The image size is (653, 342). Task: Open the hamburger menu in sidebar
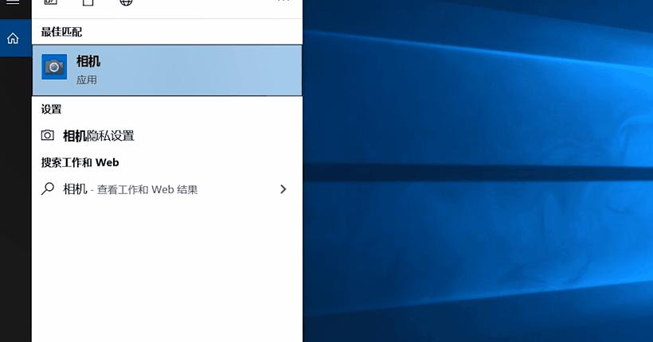pyautogui.click(x=13, y=2)
